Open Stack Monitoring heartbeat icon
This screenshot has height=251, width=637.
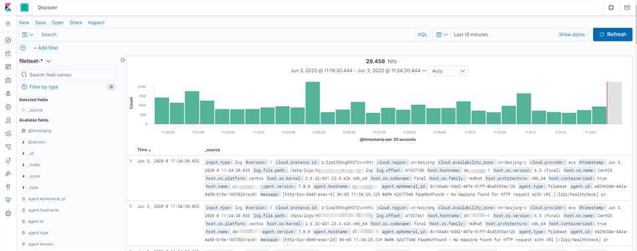click(8, 200)
